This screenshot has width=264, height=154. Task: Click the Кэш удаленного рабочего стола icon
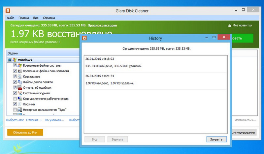20,99
